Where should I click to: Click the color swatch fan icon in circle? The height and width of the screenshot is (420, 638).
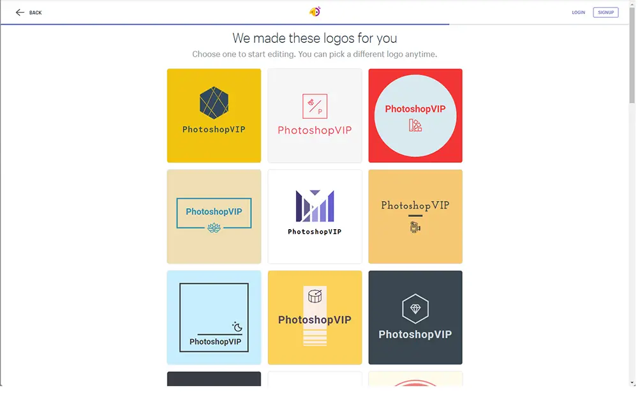[x=415, y=125]
